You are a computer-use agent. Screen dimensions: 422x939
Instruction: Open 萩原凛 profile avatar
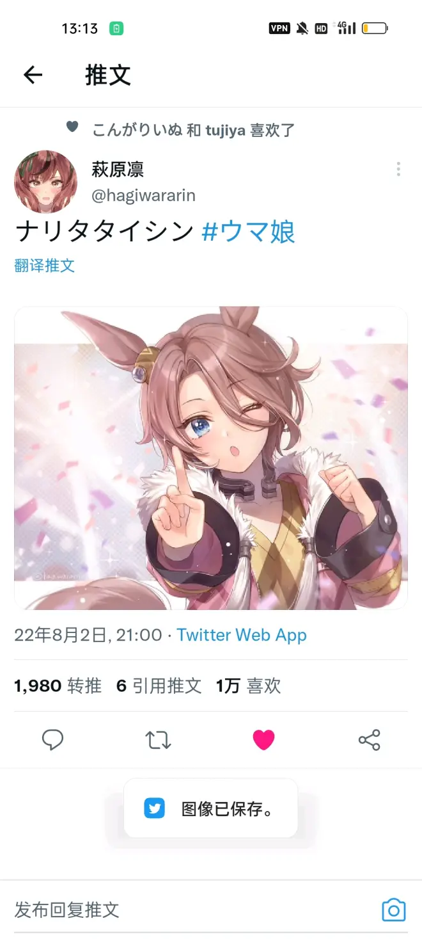[x=45, y=182]
